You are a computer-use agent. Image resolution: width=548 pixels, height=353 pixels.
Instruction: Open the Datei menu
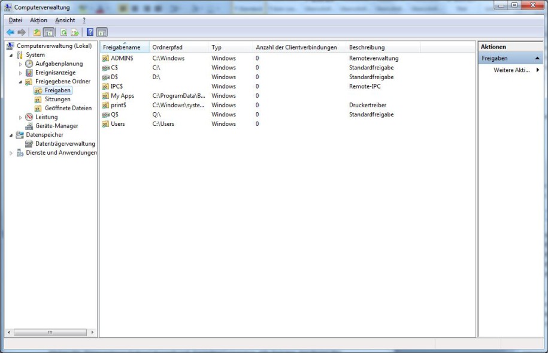click(x=16, y=20)
